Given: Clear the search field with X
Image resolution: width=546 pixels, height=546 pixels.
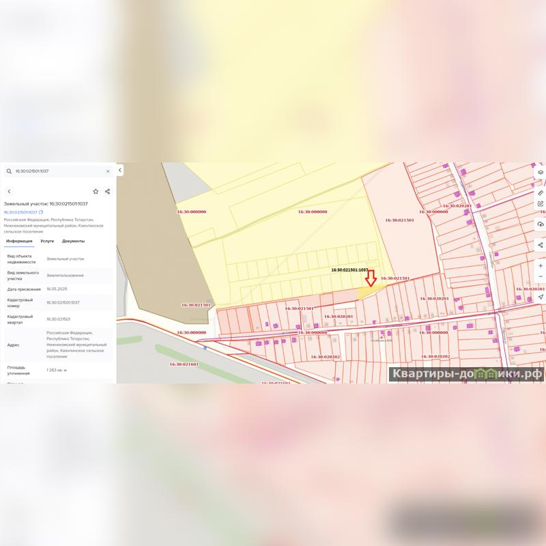Looking at the screenshot, I should click(108, 171).
